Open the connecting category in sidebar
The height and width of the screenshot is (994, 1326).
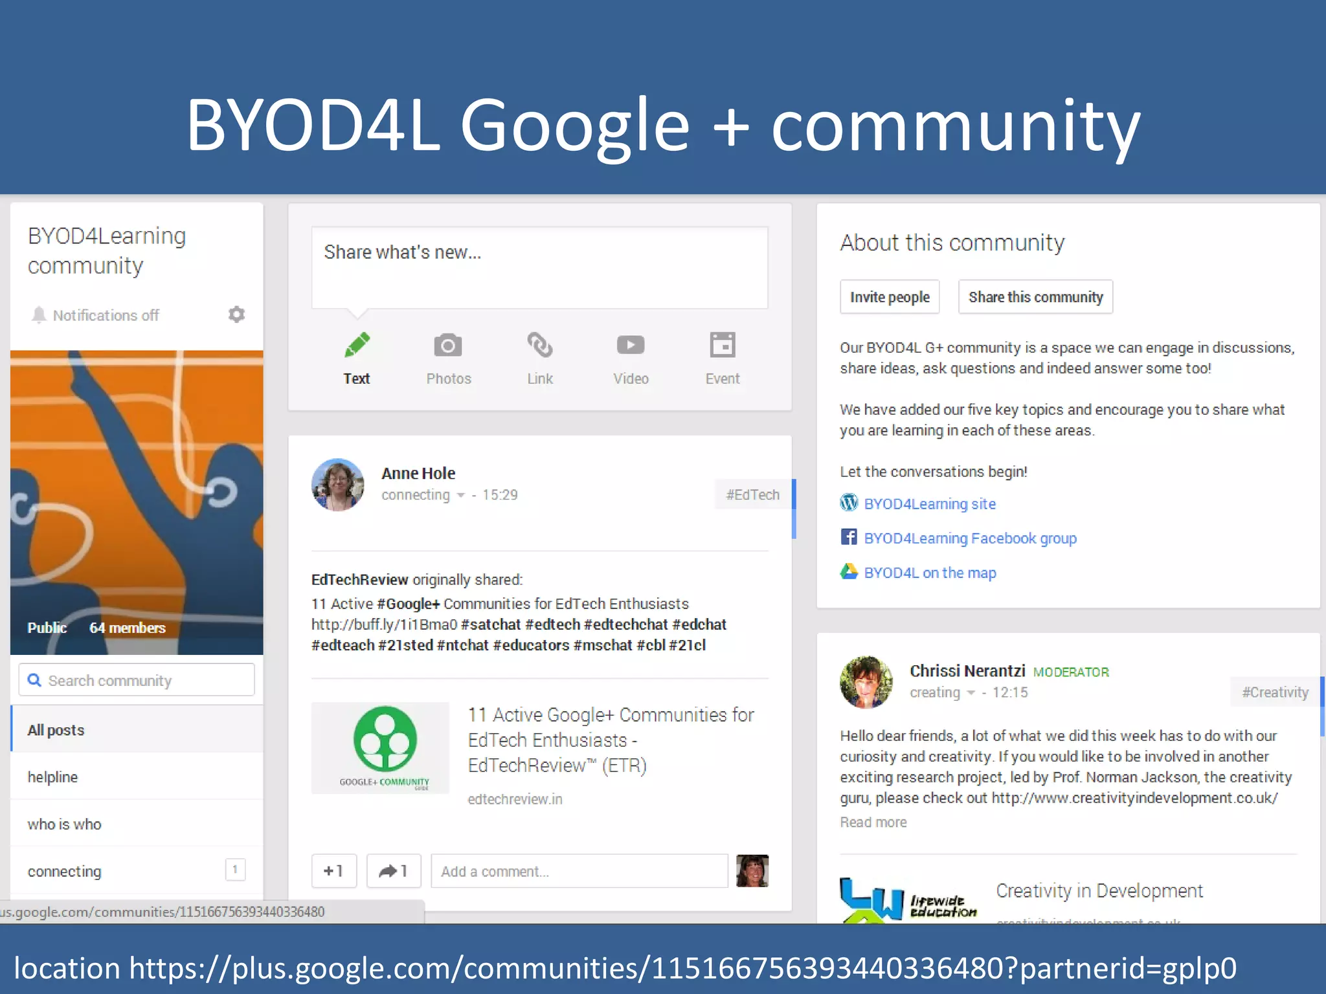click(137, 871)
